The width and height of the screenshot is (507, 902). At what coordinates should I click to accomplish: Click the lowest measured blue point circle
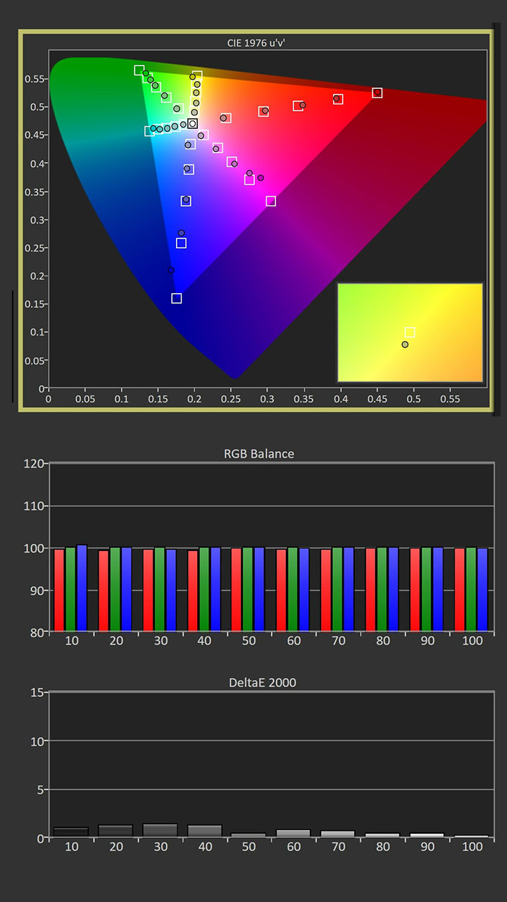(170, 271)
